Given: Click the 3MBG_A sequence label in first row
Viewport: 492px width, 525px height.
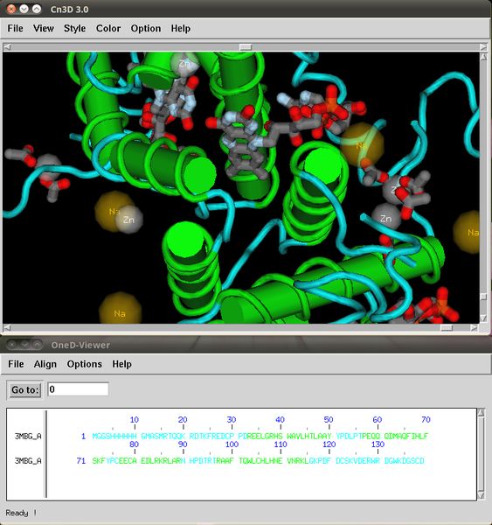Looking at the screenshot, I should pos(28,436).
